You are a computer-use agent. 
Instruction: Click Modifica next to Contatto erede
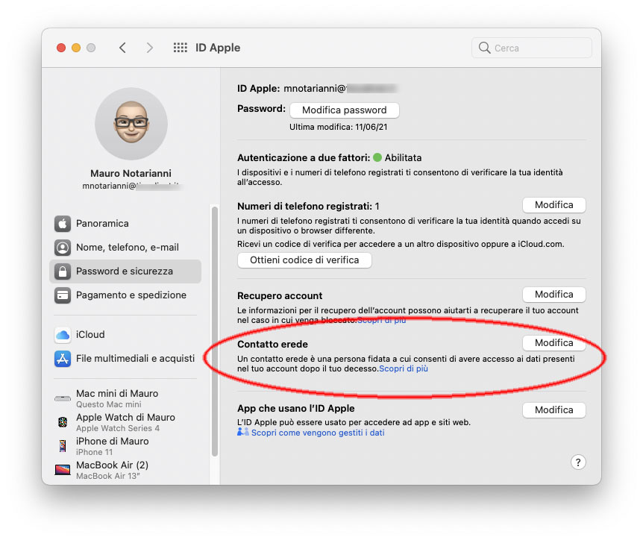pos(553,343)
